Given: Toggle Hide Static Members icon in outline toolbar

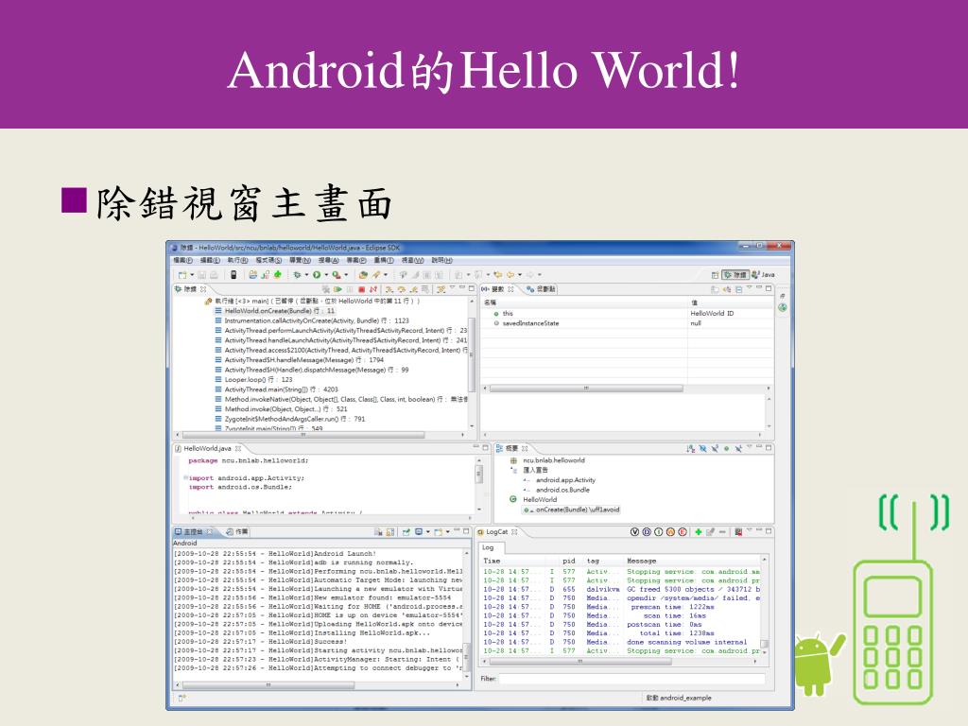Looking at the screenshot, I should (715, 449).
